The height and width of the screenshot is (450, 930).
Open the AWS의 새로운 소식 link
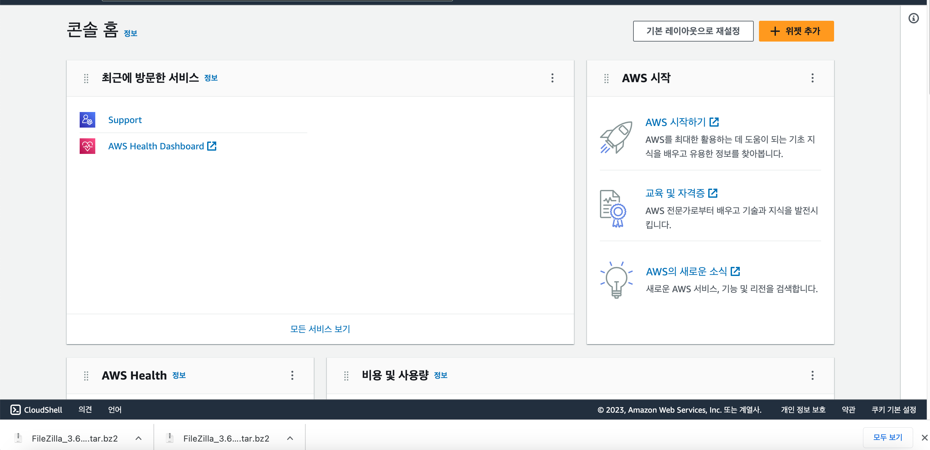point(693,271)
